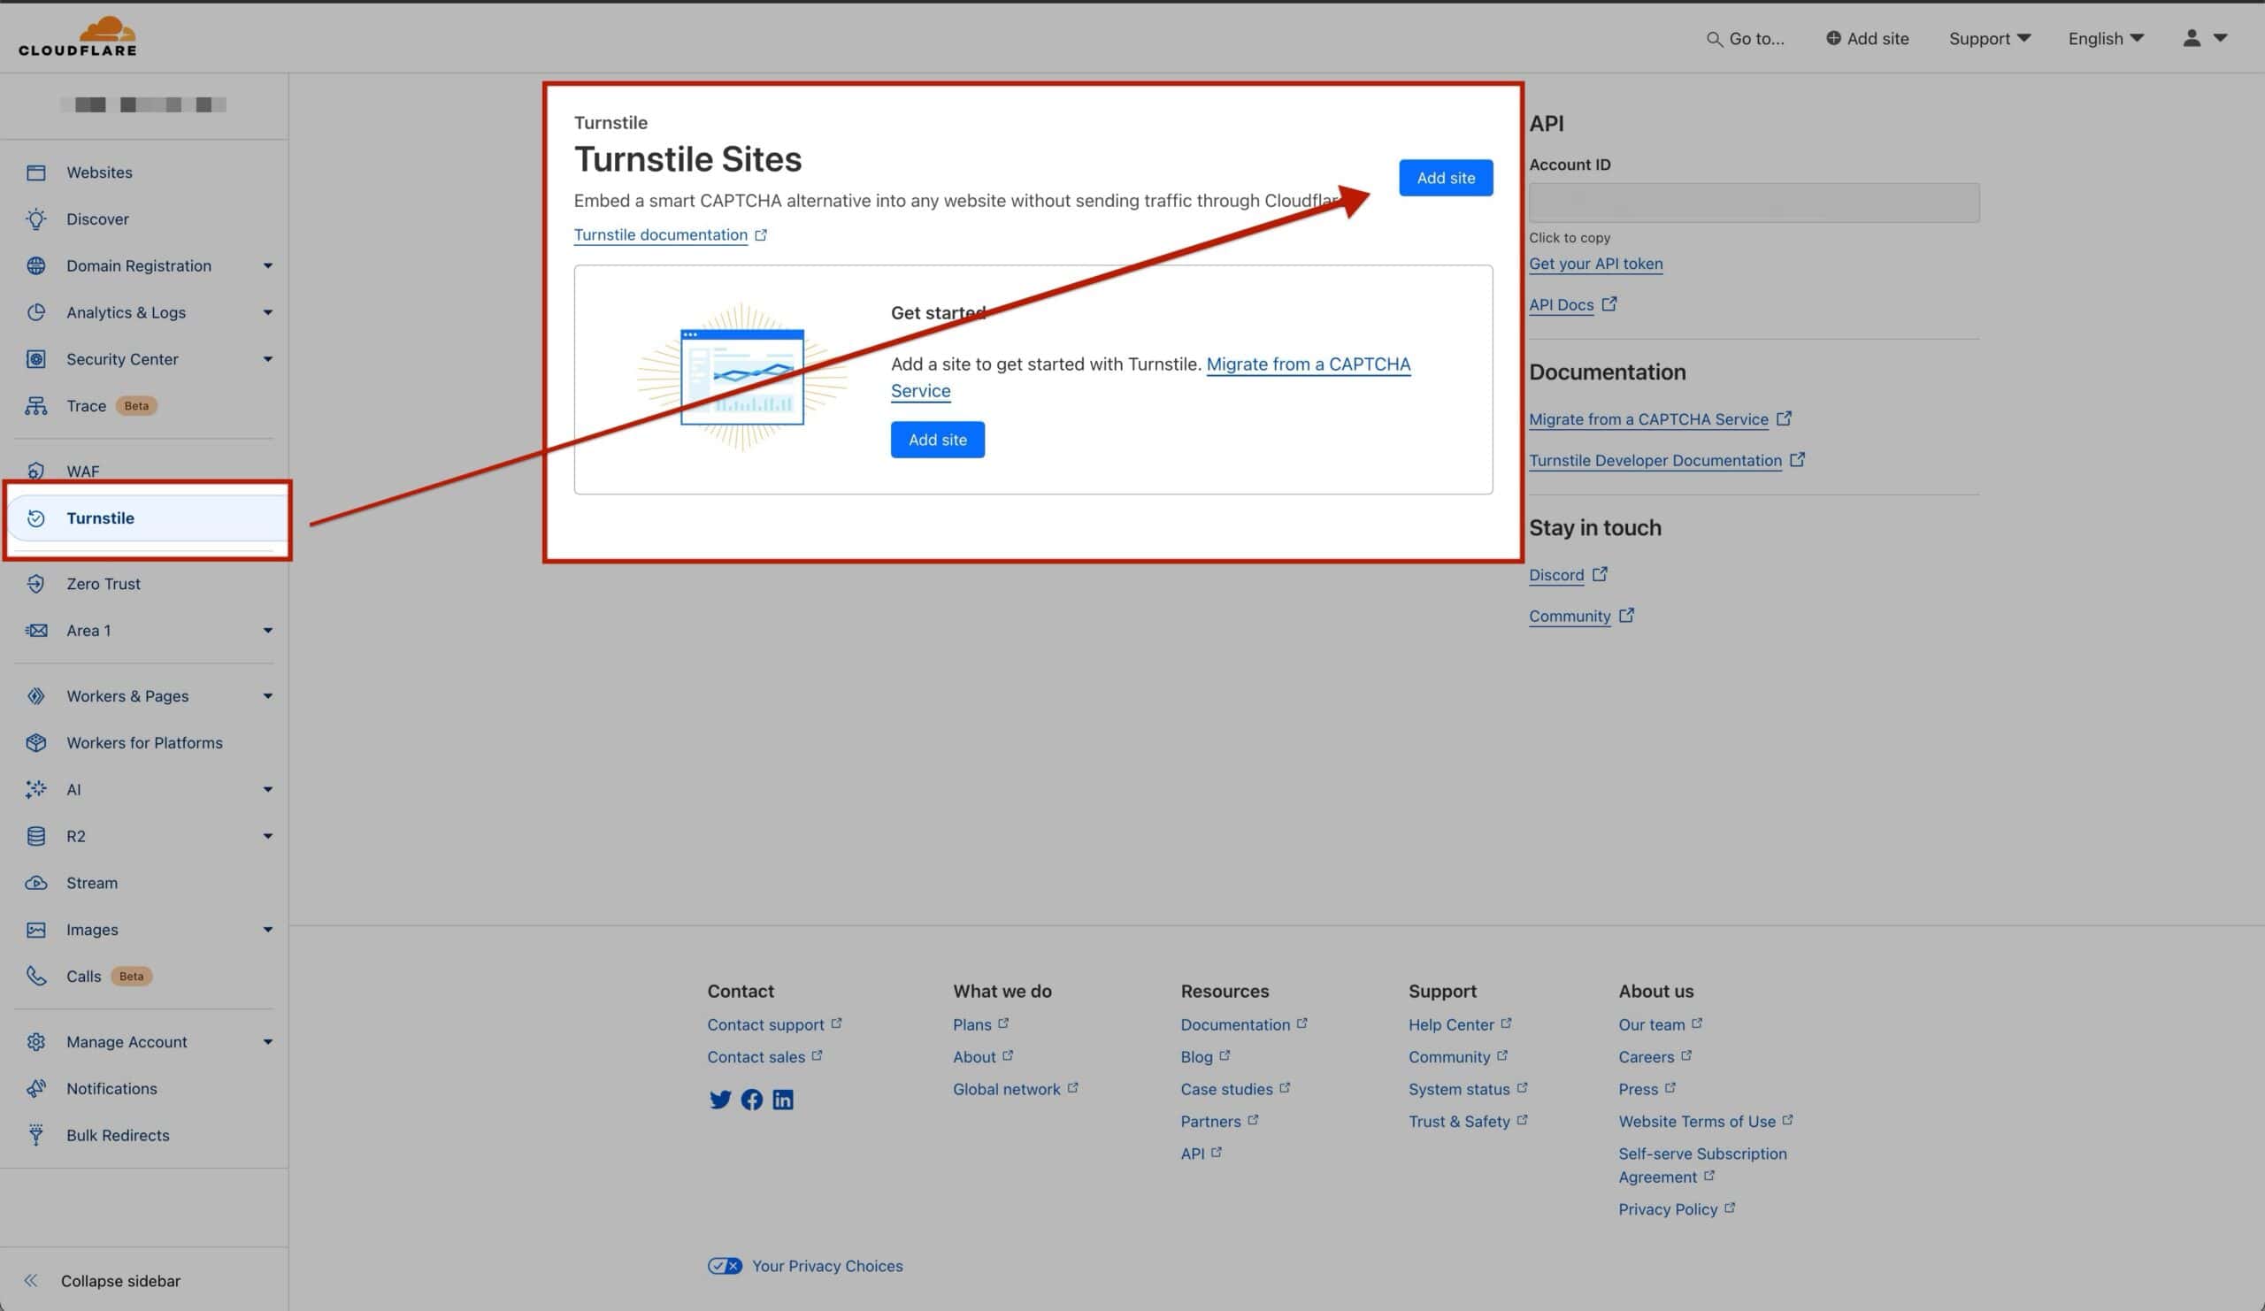Select Turnstile in the sidebar
Screen dimensions: 2265x1311
[x=148, y=518]
